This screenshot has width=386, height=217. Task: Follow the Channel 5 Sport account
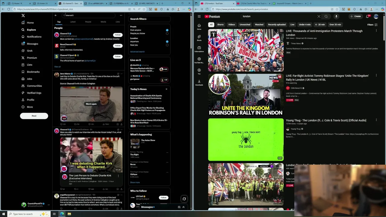[118, 56]
